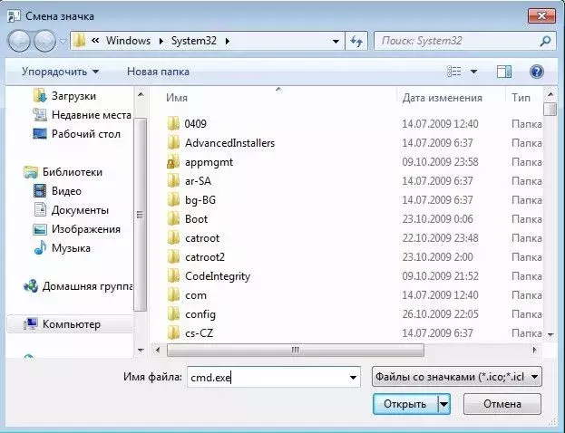Open help with the blue question mark icon
The height and width of the screenshot is (433, 565).
coord(537,72)
